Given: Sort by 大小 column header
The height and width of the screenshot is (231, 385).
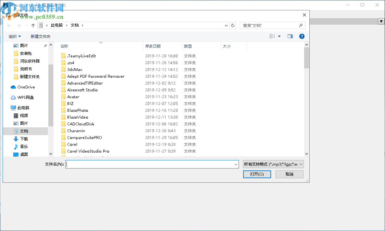Looking at the screenshot, I should pos(227,46).
